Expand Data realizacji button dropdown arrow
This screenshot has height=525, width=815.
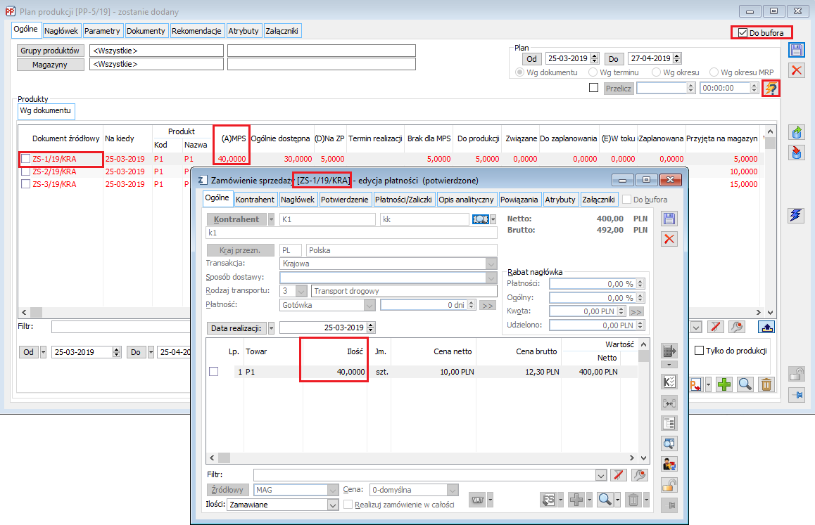[x=271, y=328]
